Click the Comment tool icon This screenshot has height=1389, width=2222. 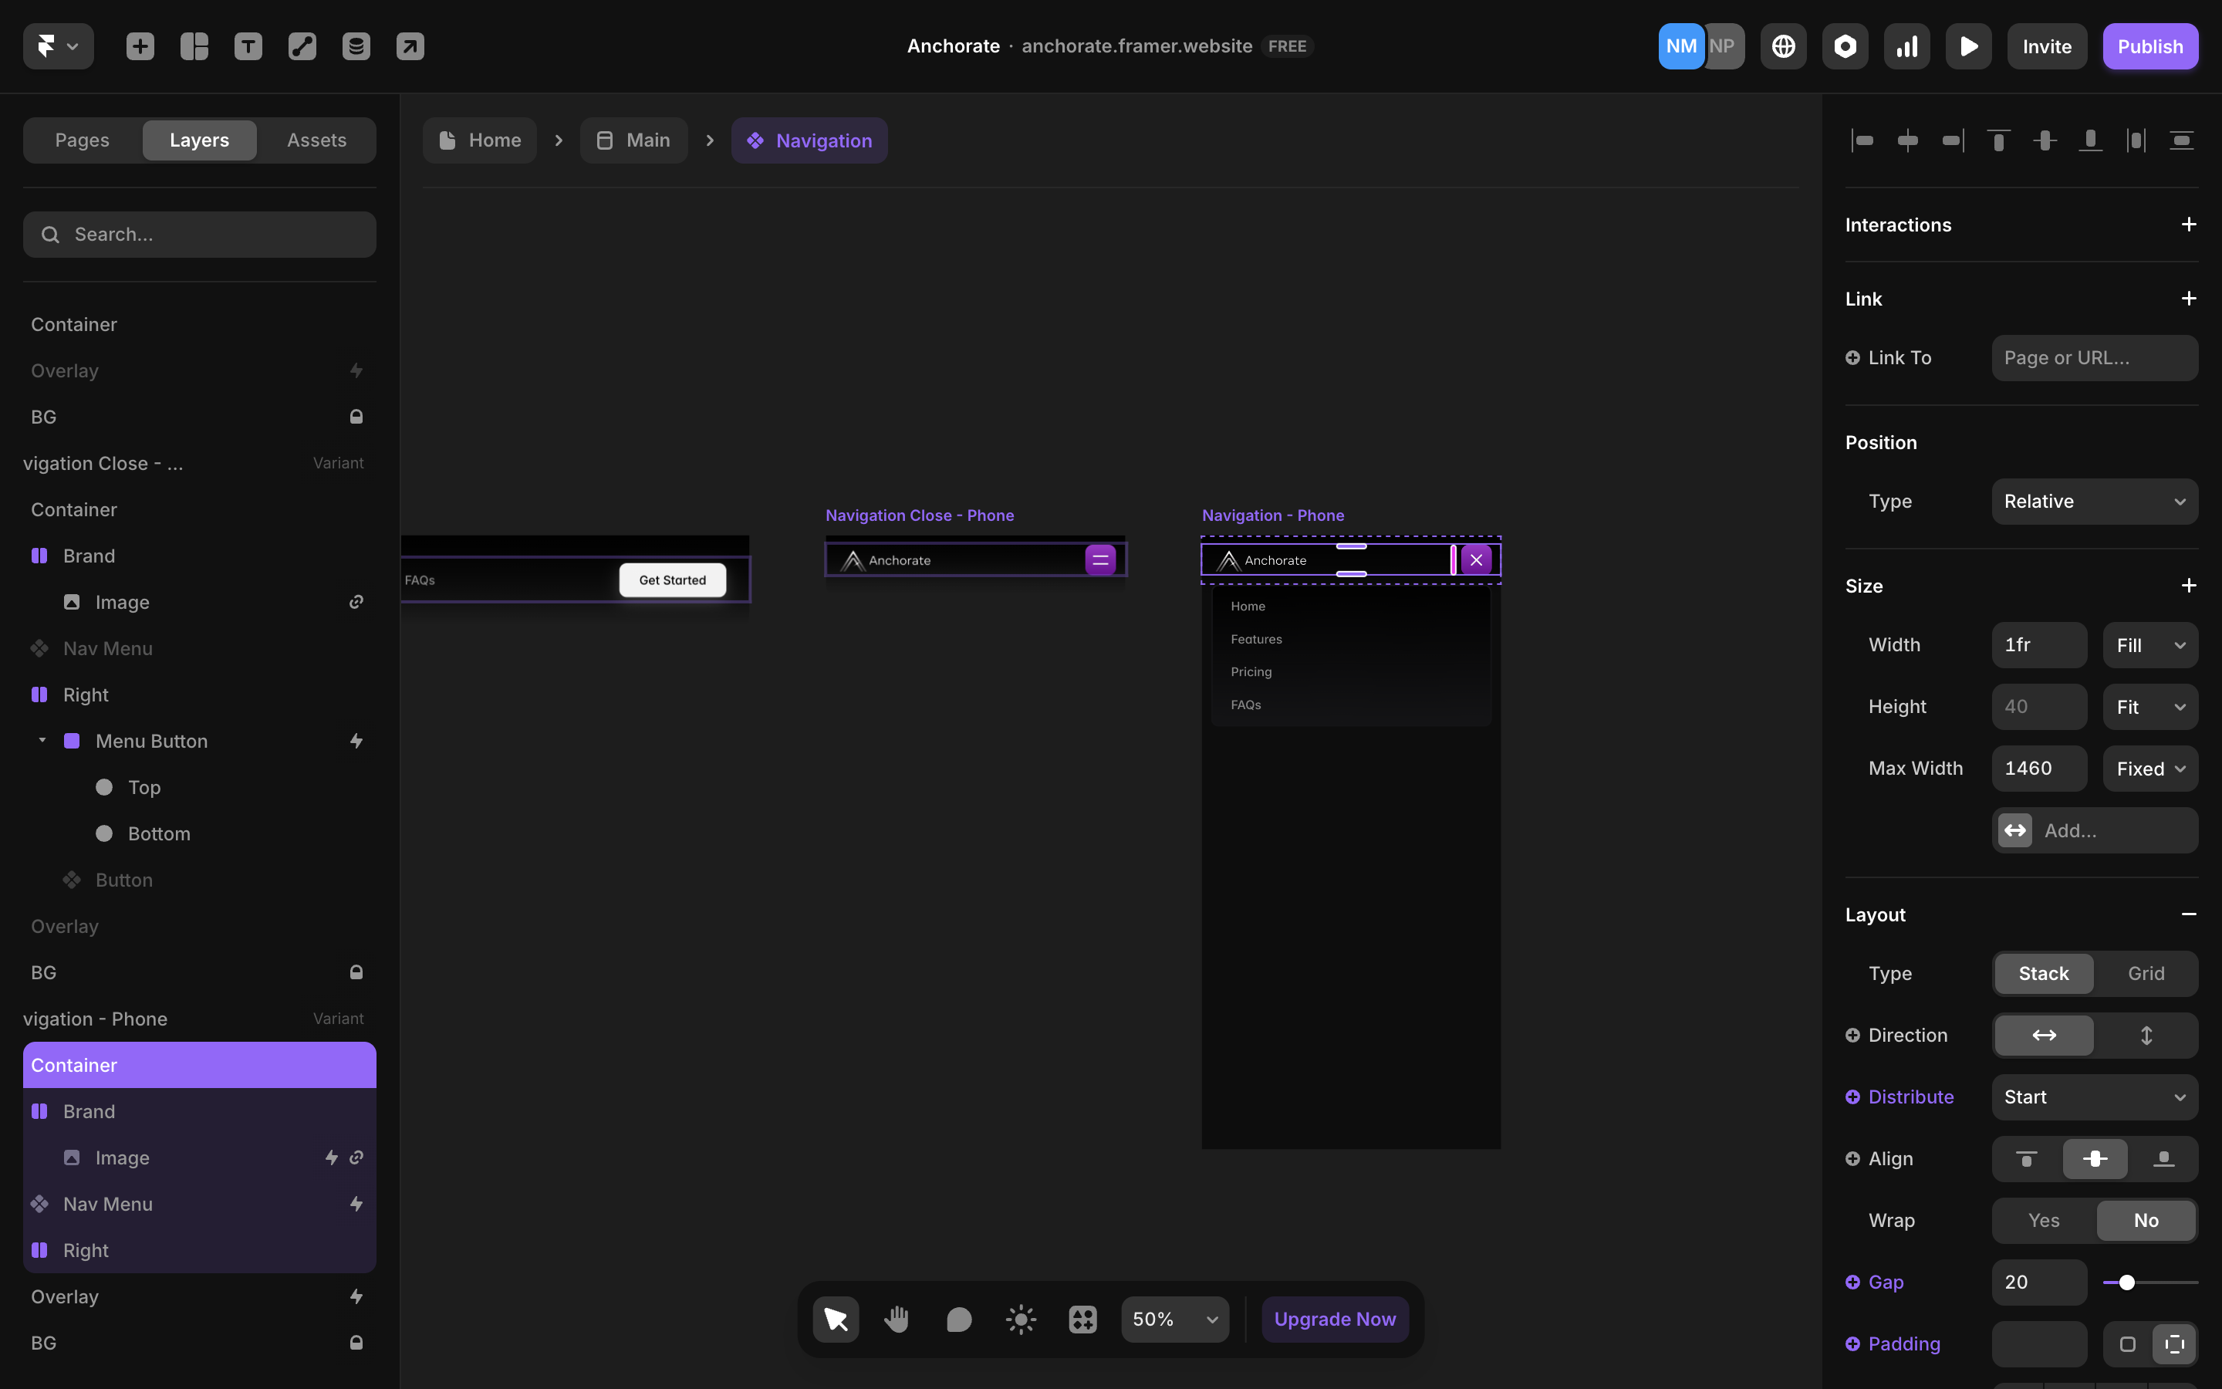click(958, 1320)
